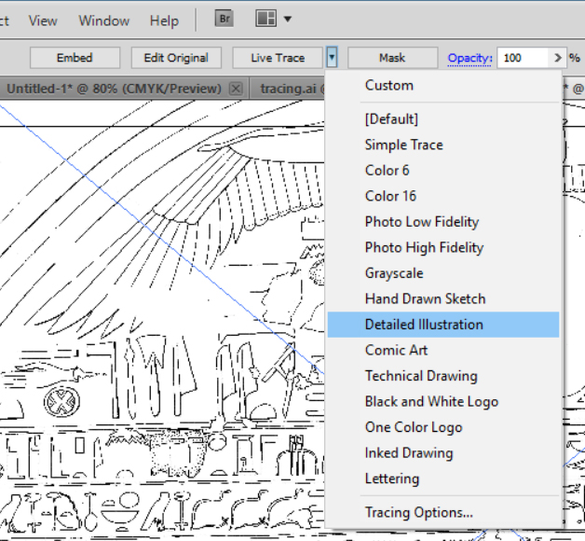Select the Detailed Illustration preset
585x541 pixels.
424,325
